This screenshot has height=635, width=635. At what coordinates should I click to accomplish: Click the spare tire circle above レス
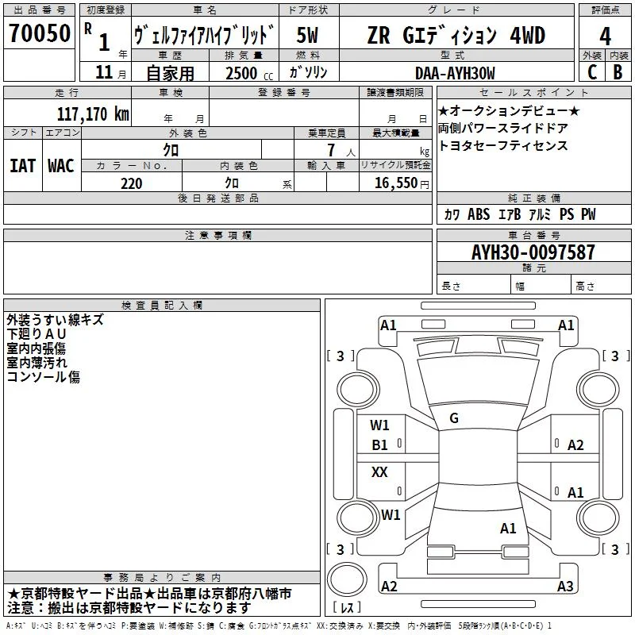pos(347,579)
